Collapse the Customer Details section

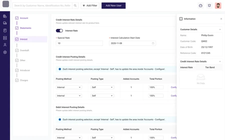tap(220, 29)
